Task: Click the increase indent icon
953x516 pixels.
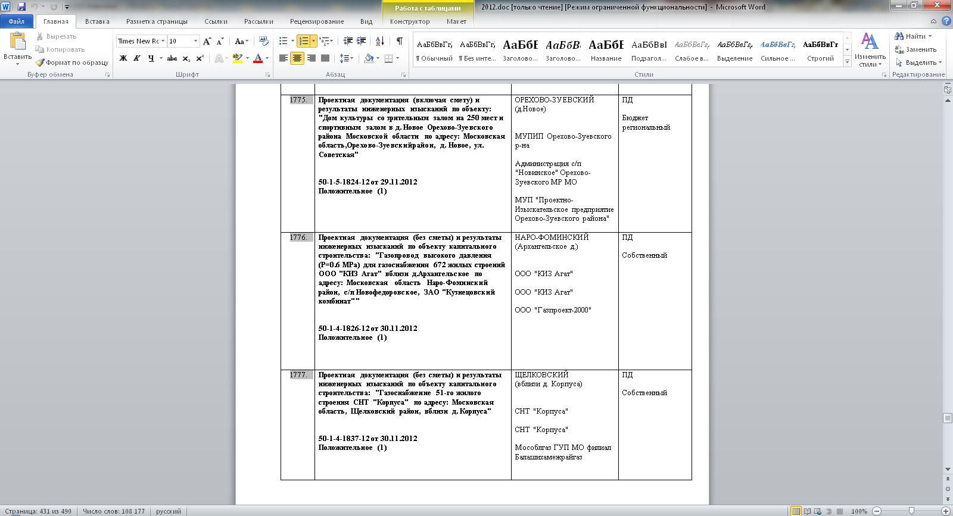Action: [361, 41]
